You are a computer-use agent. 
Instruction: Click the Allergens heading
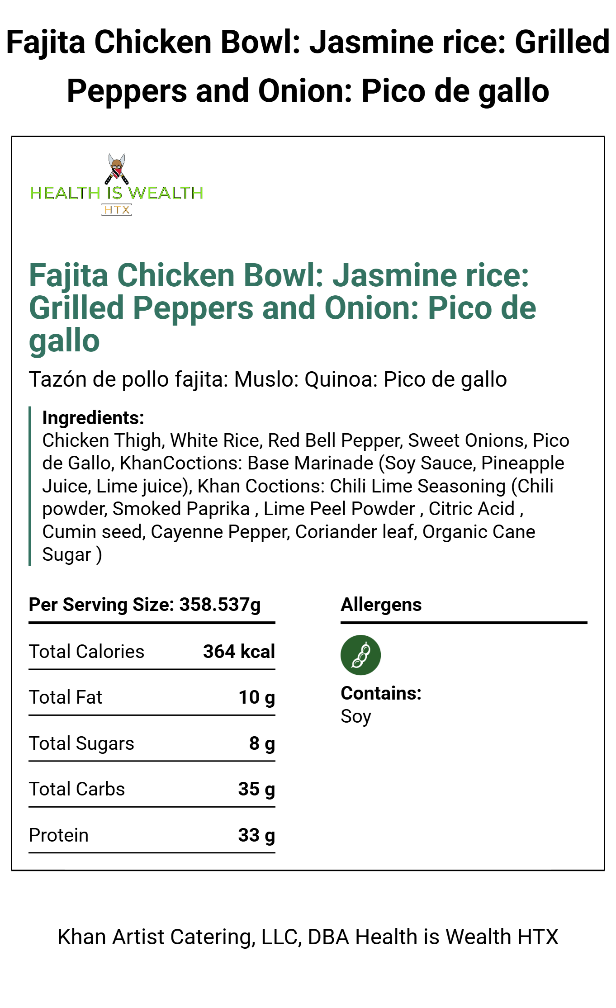coord(381,605)
